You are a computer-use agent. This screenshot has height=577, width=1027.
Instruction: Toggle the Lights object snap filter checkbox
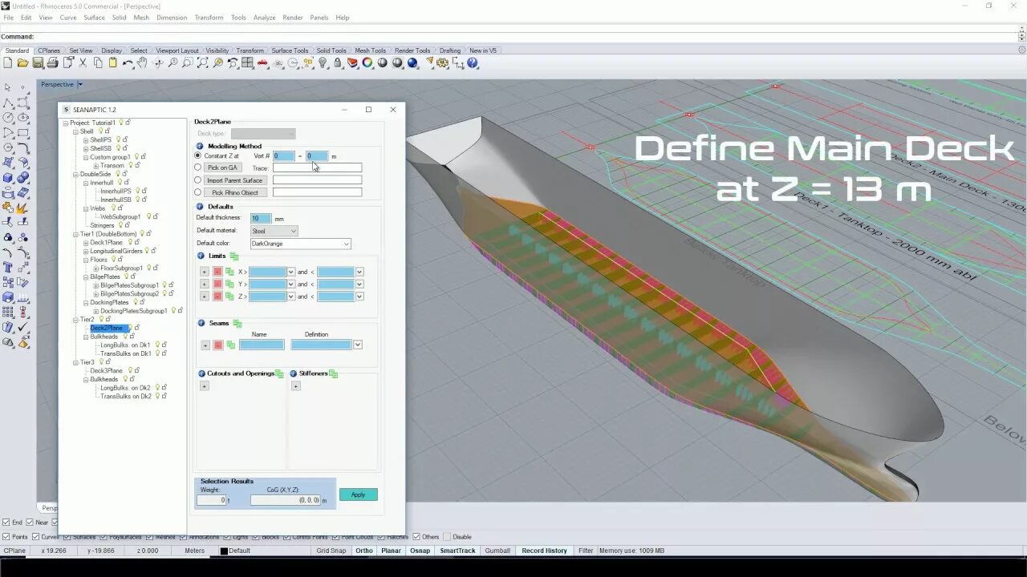226,537
